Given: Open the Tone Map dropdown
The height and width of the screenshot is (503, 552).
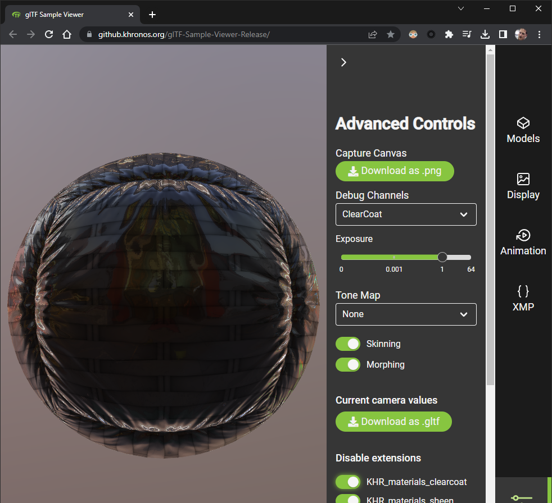Looking at the screenshot, I should click(x=406, y=314).
